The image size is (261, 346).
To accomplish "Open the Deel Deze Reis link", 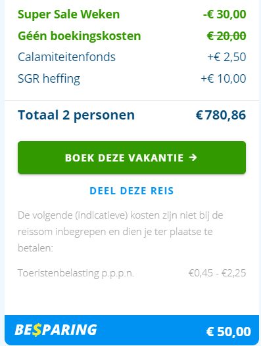I will pyautogui.click(x=131, y=191).
